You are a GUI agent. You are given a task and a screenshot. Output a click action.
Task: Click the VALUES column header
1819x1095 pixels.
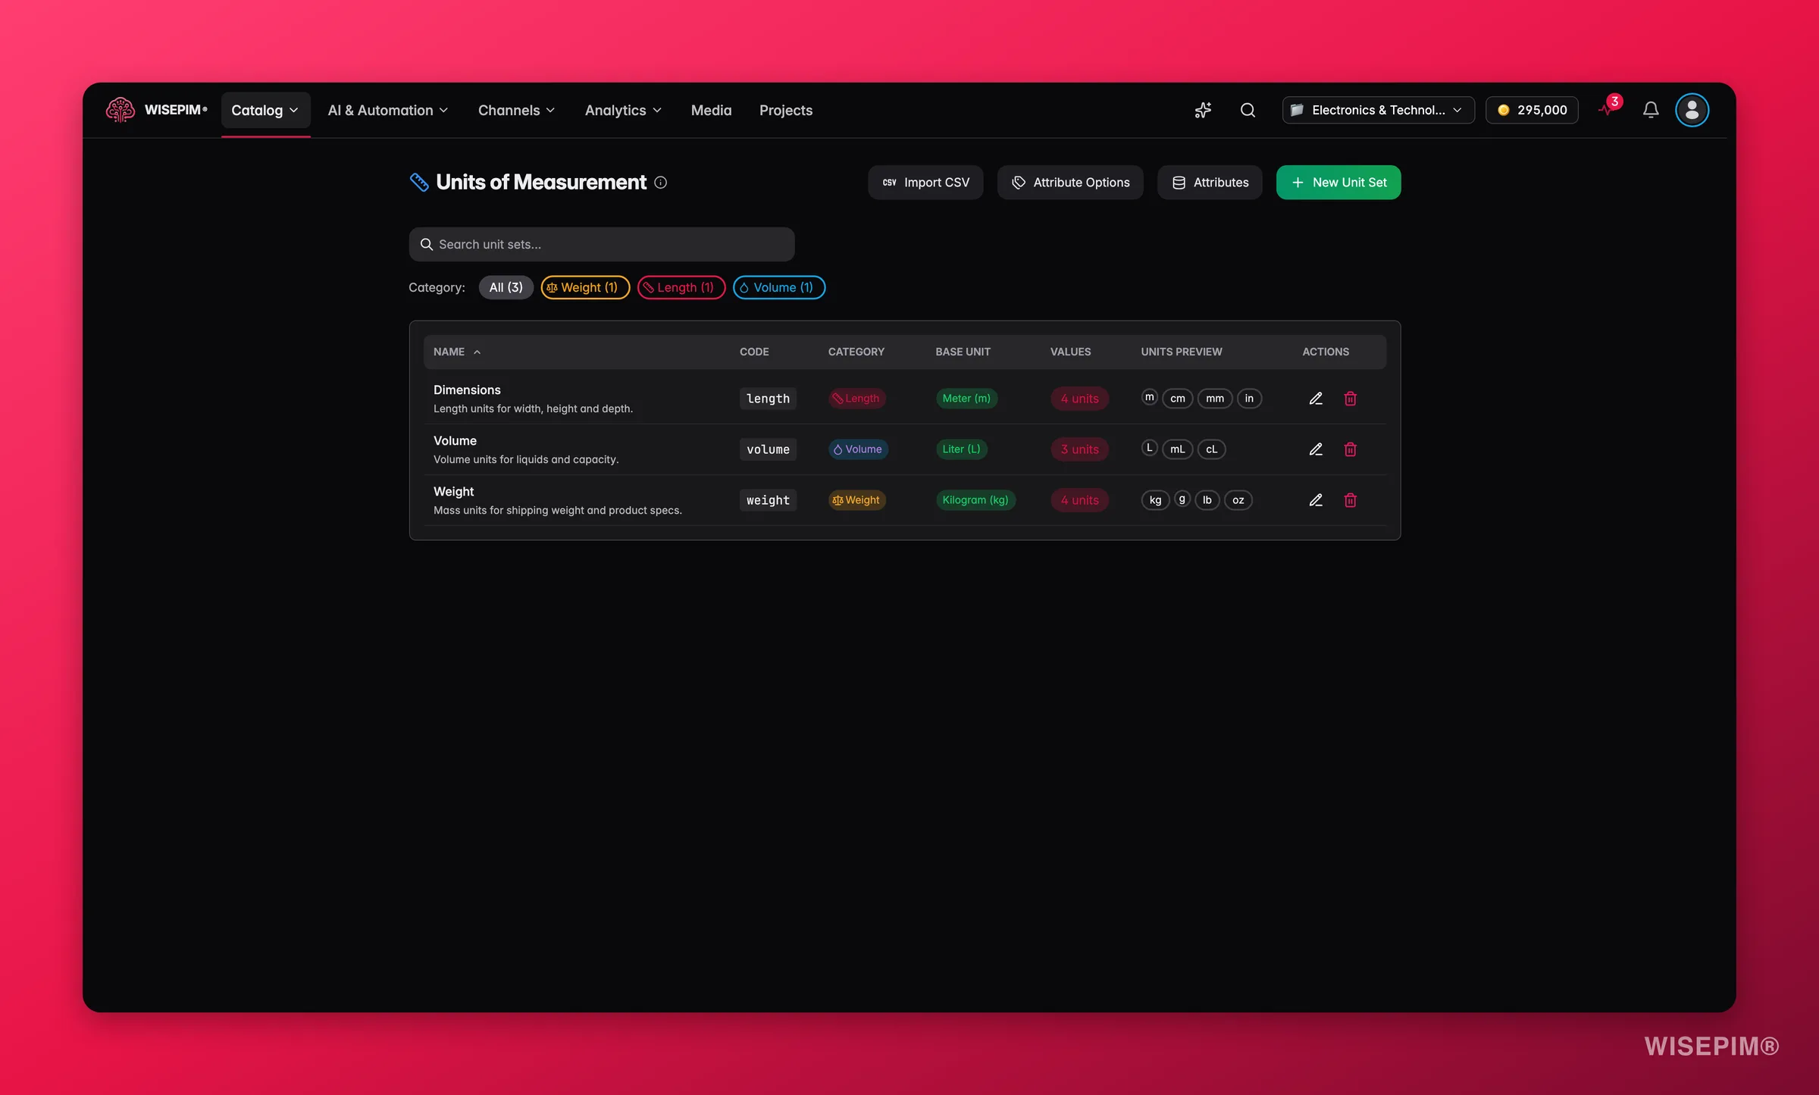click(x=1070, y=352)
